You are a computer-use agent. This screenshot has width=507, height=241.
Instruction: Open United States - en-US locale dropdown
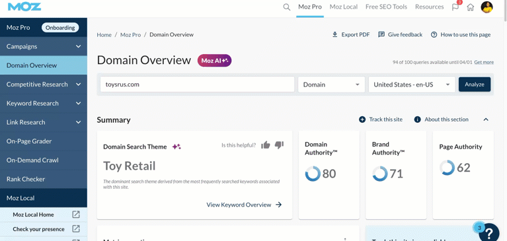coord(412,85)
